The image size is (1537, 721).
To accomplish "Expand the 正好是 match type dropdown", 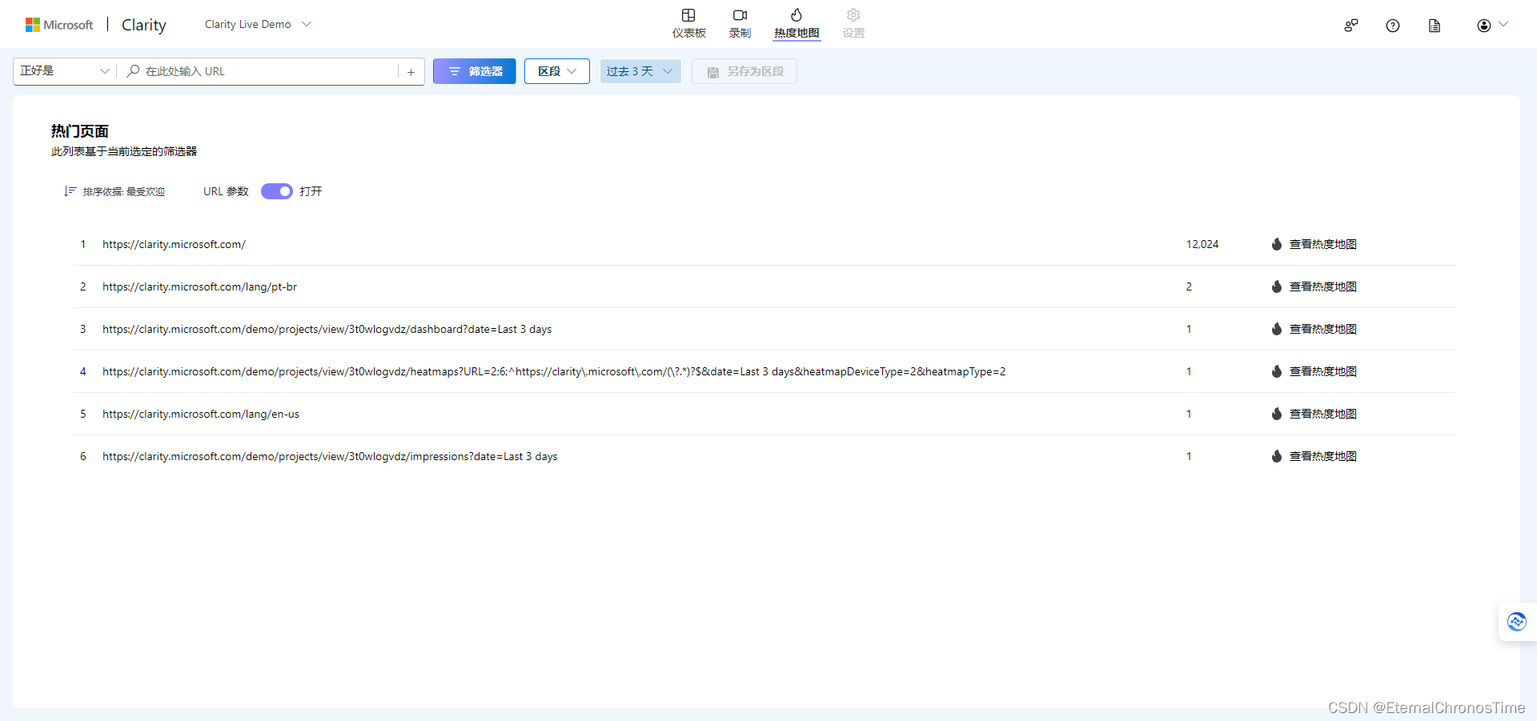I will point(65,71).
